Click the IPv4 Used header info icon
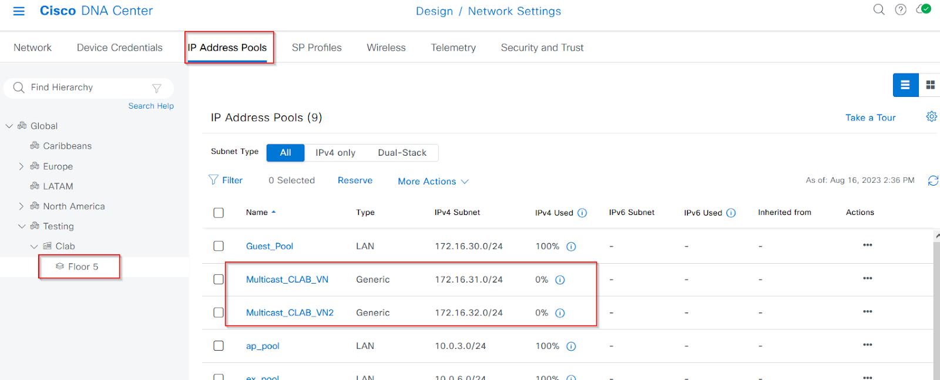940x380 pixels. pyautogui.click(x=582, y=213)
